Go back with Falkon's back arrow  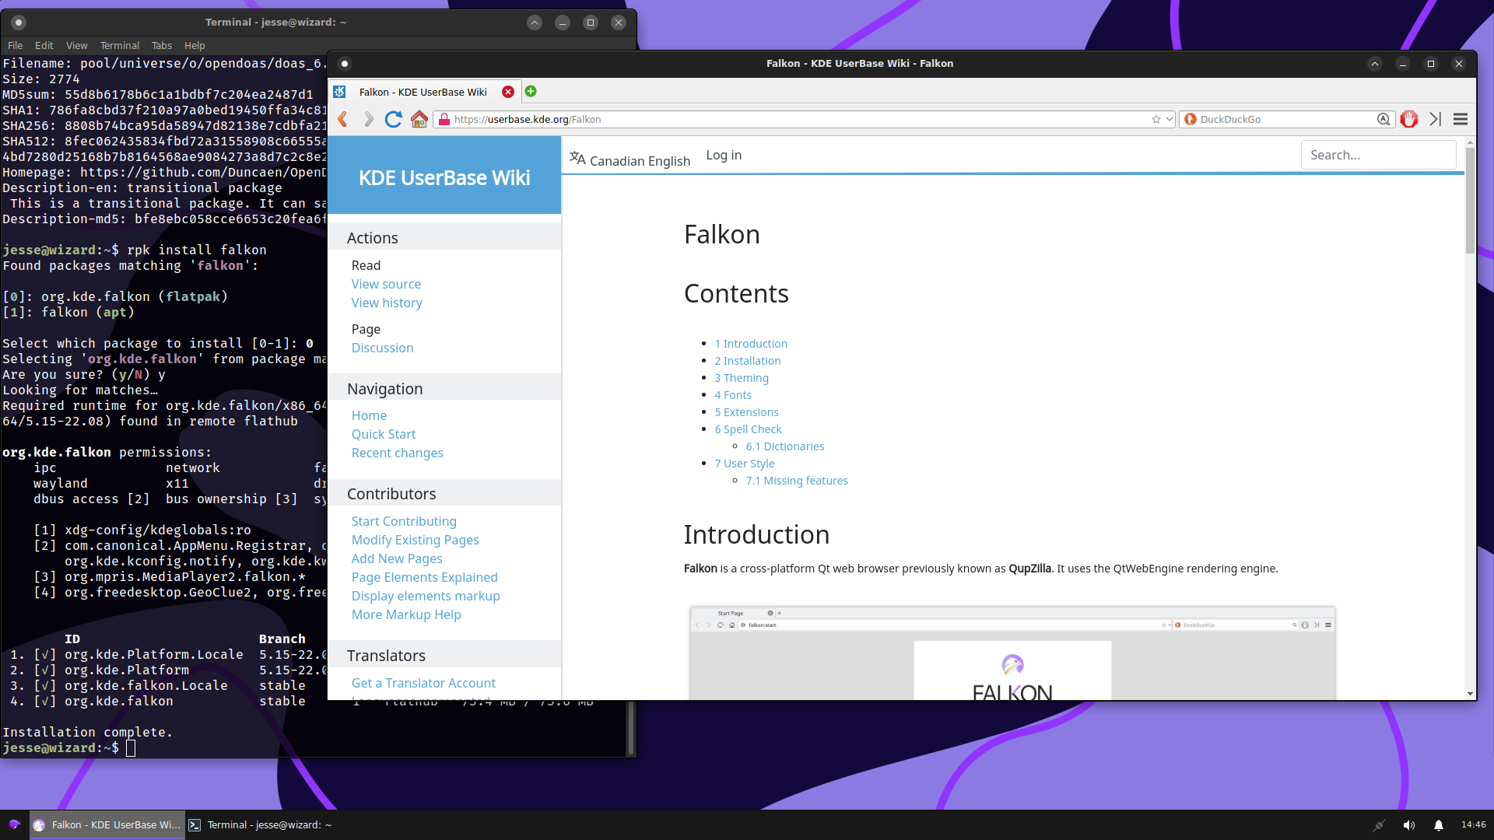tap(342, 119)
